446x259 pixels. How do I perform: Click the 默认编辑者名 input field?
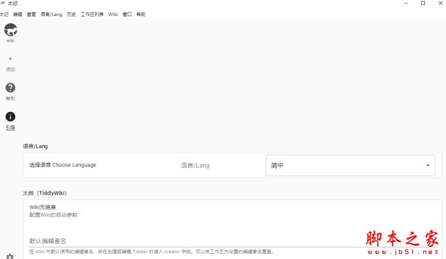click(x=191, y=241)
